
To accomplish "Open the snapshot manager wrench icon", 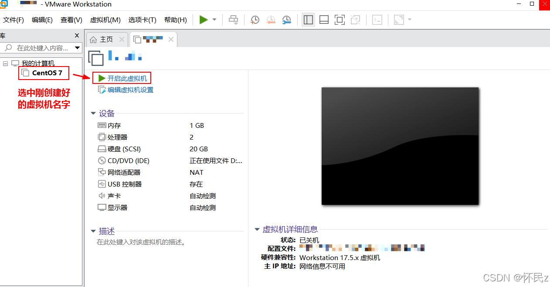I will click(286, 20).
